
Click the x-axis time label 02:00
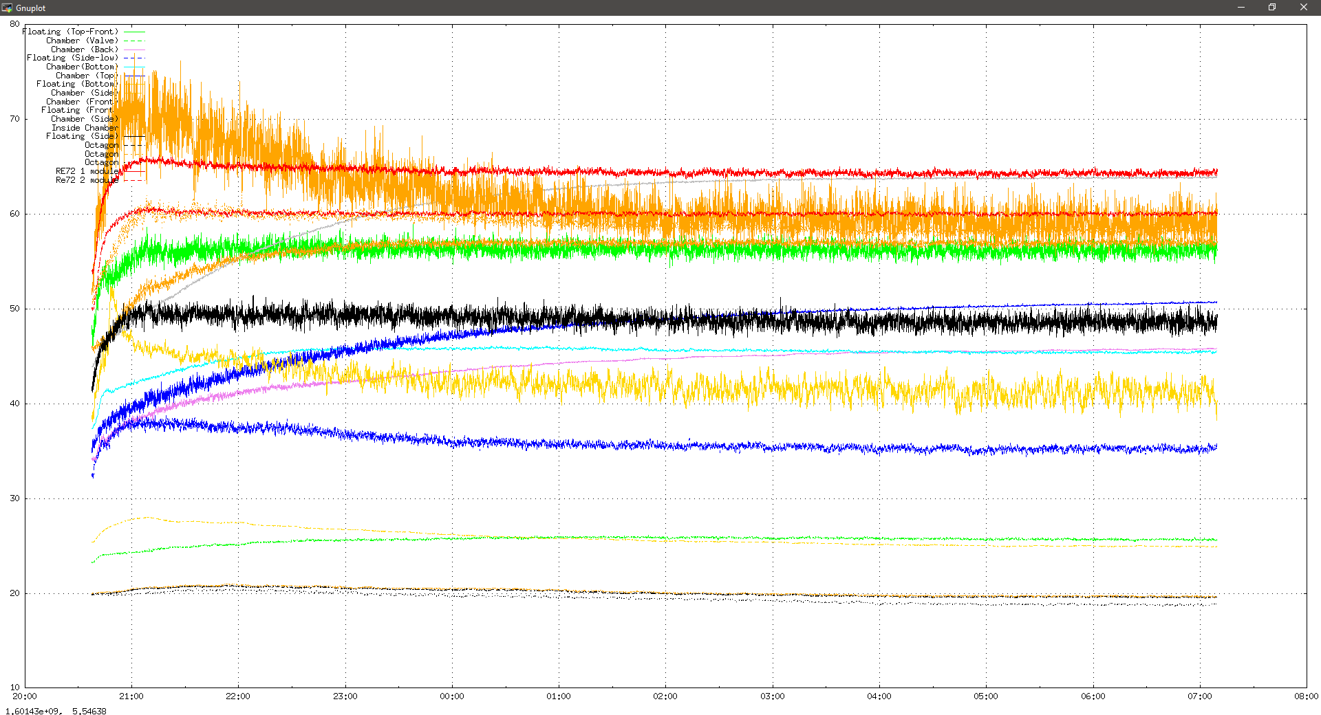pyautogui.click(x=665, y=696)
